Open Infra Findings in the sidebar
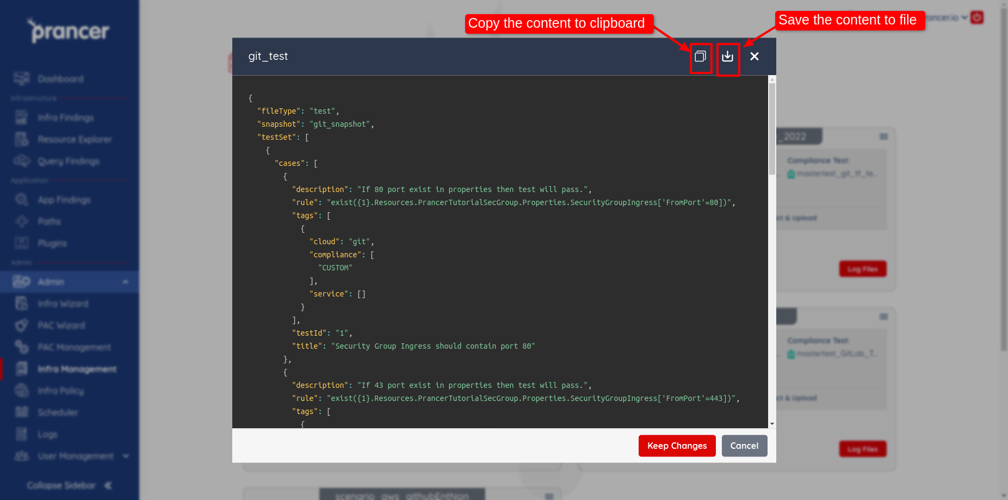The height and width of the screenshot is (500, 1008). pos(65,118)
